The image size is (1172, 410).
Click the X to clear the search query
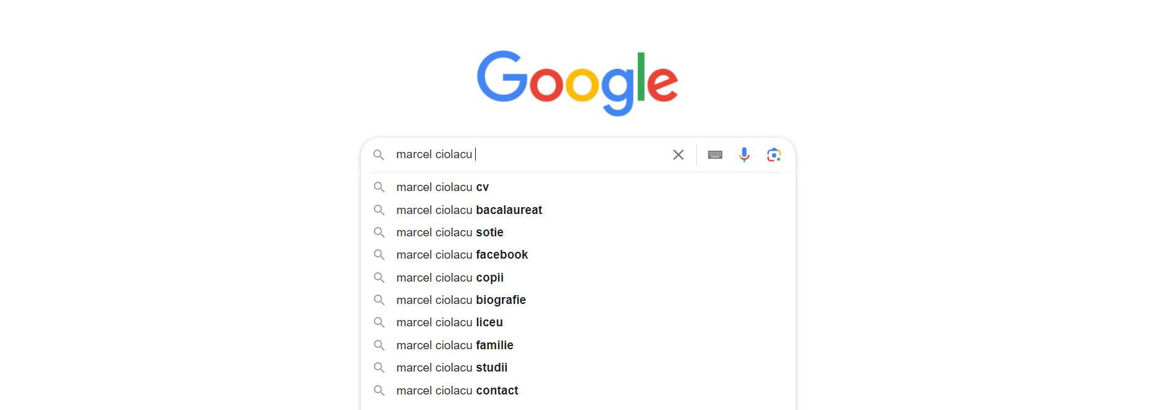click(x=678, y=154)
